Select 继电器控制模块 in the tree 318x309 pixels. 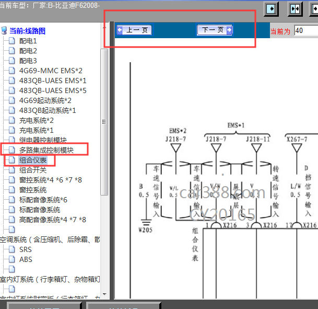43,140
